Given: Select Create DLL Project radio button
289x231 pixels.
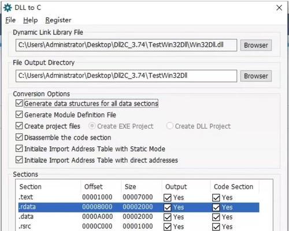Looking at the screenshot, I should [x=170, y=126].
